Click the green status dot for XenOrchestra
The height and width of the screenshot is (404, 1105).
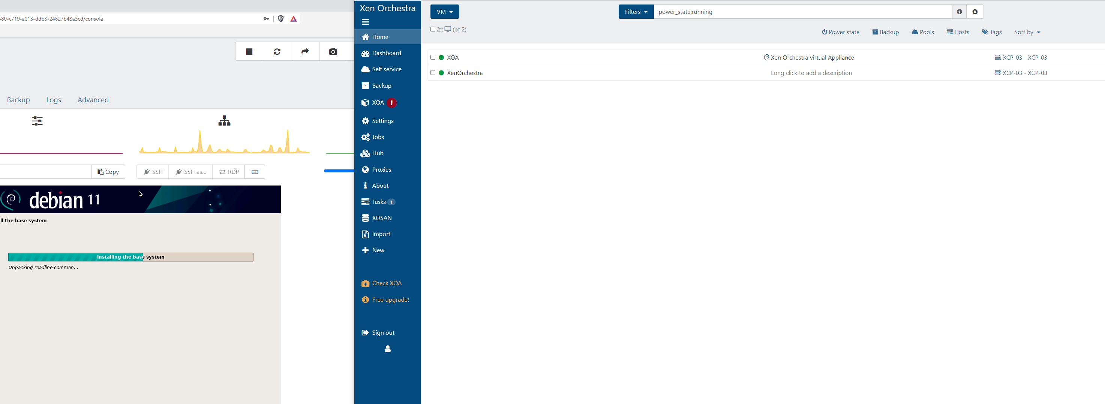coord(441,73)
